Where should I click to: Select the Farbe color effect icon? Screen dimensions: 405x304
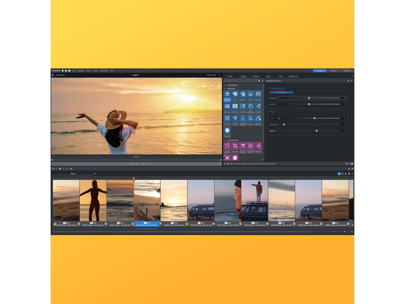pyautogui.click(x=235, y=94)
